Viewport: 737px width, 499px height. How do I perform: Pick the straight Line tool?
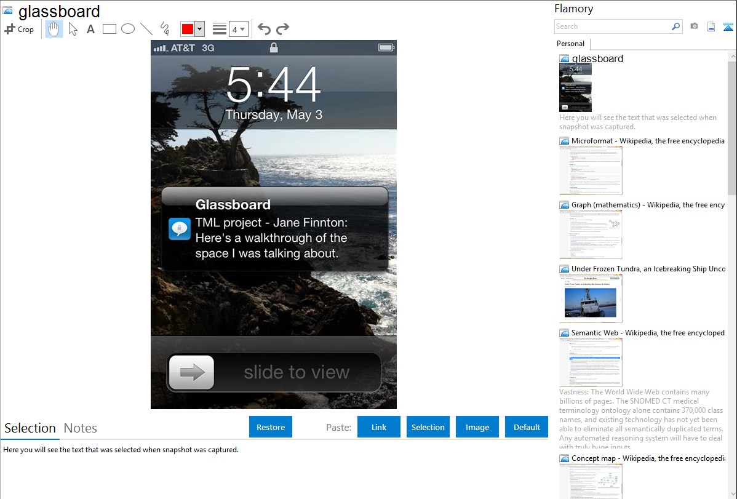pyautogui.click(x=146, y=29)
